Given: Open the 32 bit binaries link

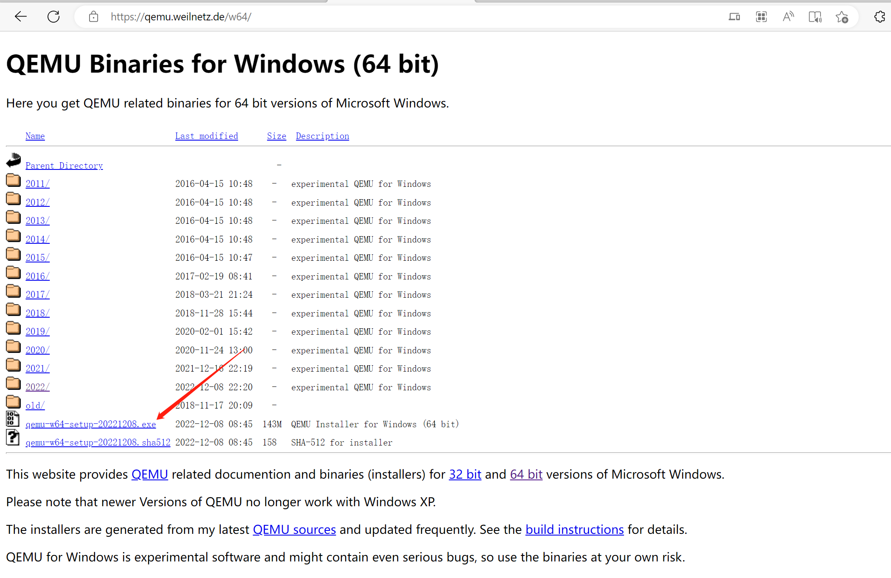Looking at the screenshot, I should pyautogui.click(x=465, y=474).
